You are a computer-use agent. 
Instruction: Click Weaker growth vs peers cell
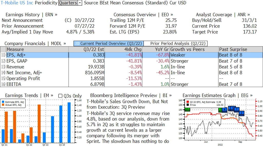194,55
